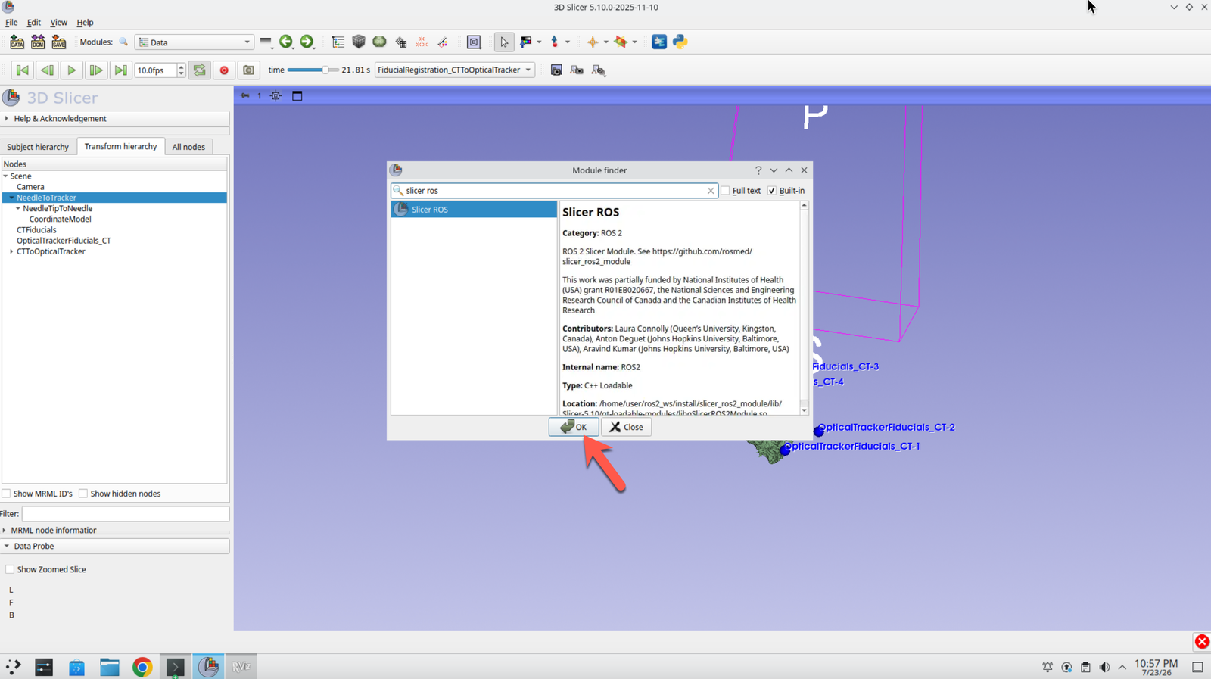Toggle the mouse pointer interaction mode
The image size is (1211, 679).
click(504, 42)
